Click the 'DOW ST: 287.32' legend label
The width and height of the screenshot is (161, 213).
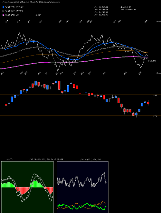tap(14, 7)
